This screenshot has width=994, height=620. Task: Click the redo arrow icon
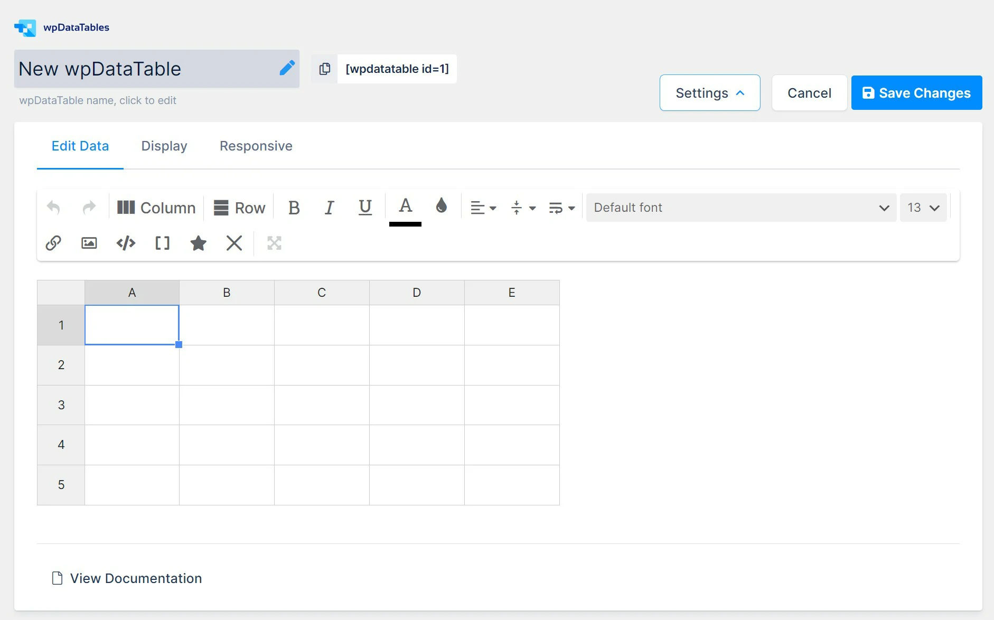(x=89, y=208)
